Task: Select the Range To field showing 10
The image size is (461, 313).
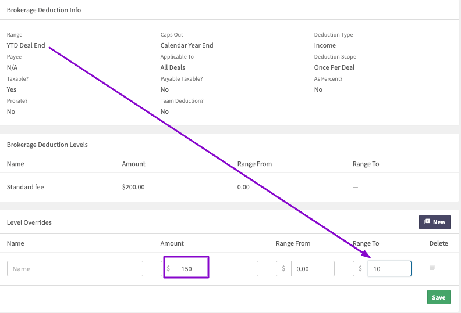Action: (389, 269)
